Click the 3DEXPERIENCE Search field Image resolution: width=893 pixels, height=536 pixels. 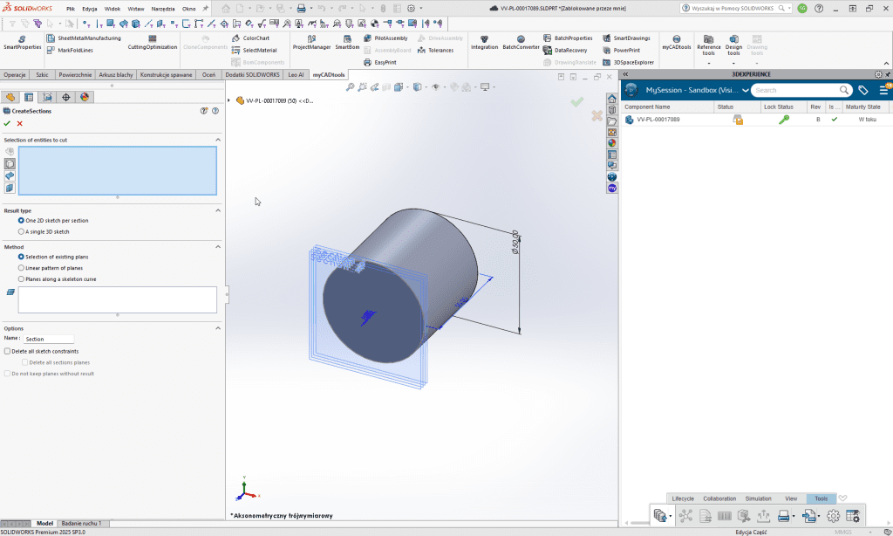[x=795, y=90]
